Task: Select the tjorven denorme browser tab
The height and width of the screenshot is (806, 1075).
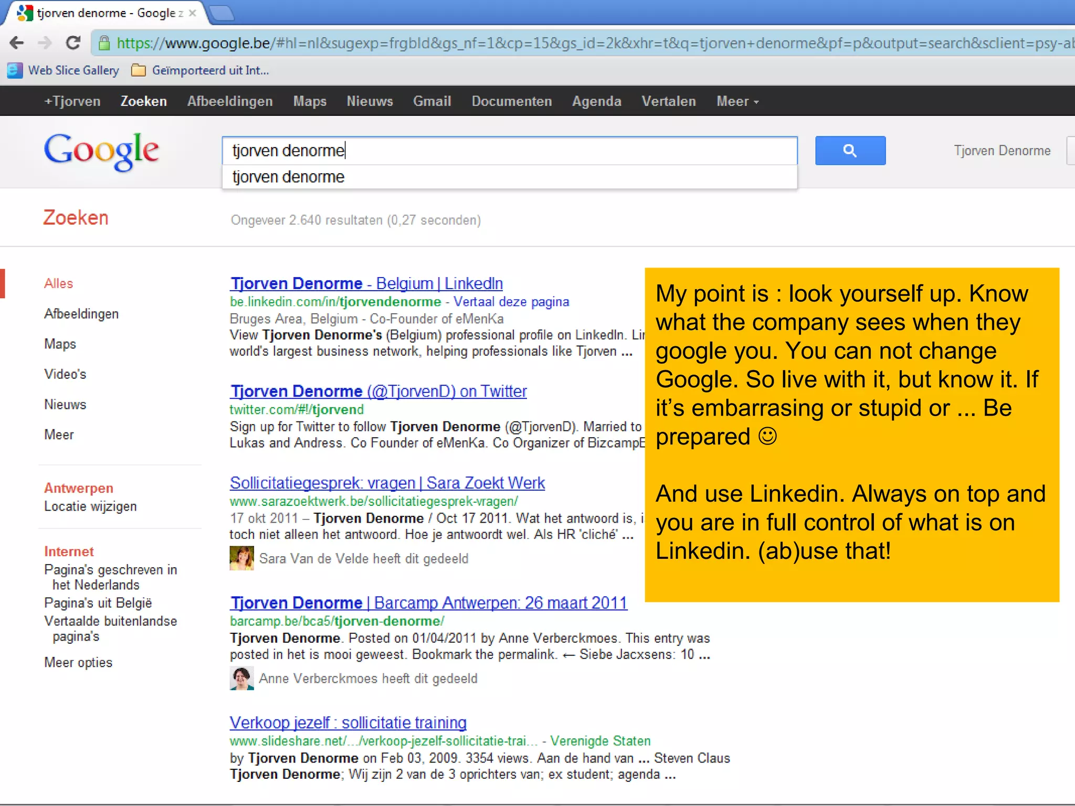Action: 105,13
